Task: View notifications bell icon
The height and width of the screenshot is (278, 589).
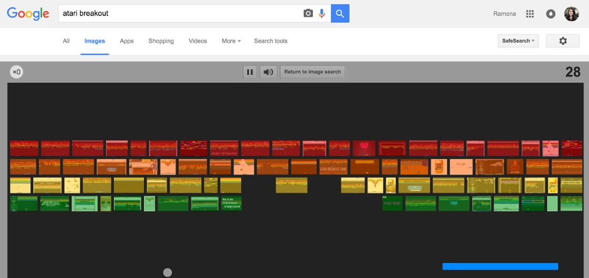Action: (x=550, y=14)
